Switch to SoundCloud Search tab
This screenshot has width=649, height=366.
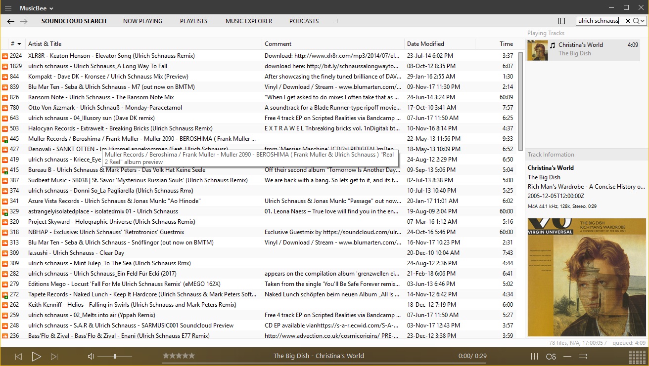click(x=74, y=21)
